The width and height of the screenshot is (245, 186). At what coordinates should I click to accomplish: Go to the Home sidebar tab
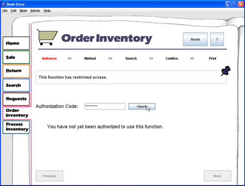16,43
